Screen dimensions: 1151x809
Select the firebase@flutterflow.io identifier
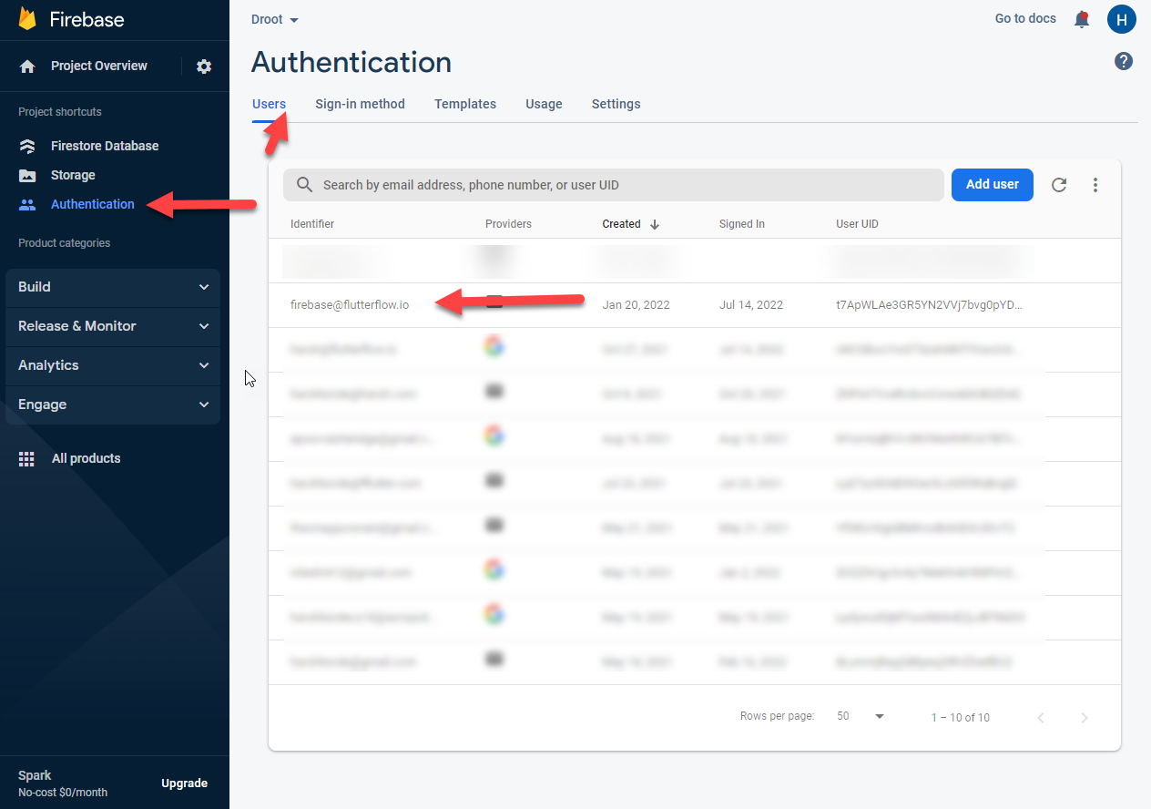[x=350, y=305]
